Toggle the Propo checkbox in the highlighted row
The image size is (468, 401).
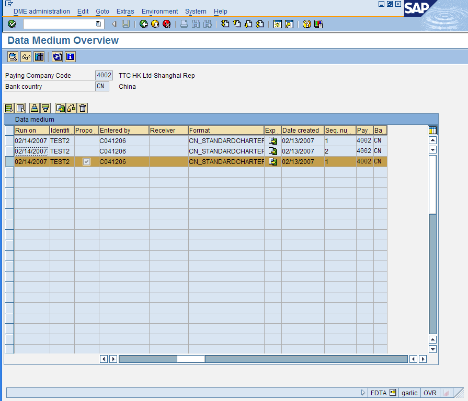(86, 161)
